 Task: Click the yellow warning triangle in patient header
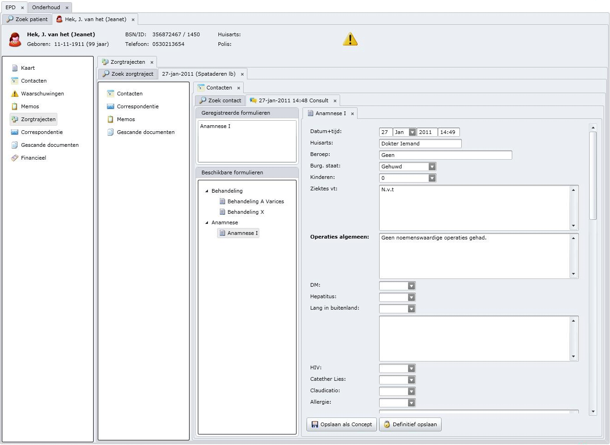click(x=350, y=39)
